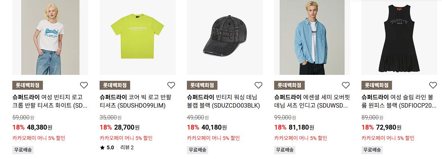Screen dimensions: 442x159
Task: Open 슈퍼드라이 코어 빅 로고 반팔 티셔츠 title
Action: coord(135,101)
